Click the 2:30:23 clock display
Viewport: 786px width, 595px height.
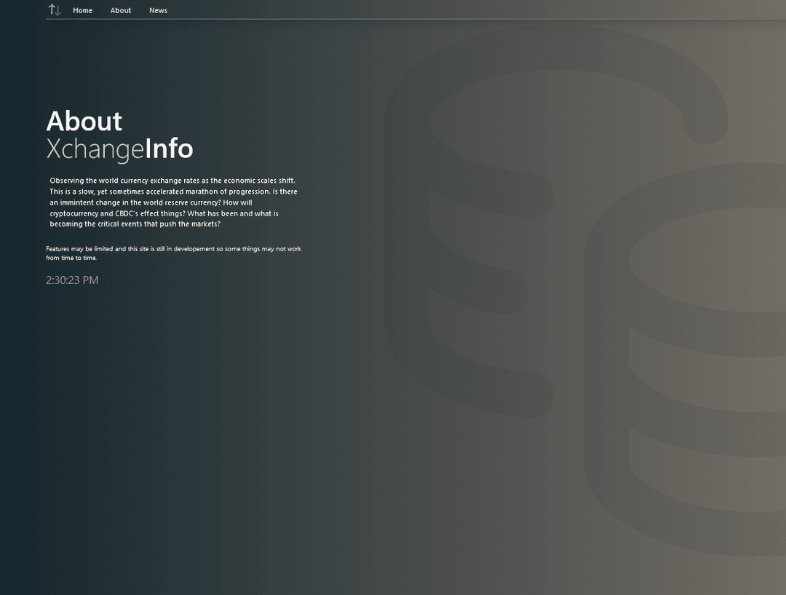click(x=63, y=280)
